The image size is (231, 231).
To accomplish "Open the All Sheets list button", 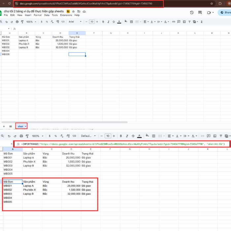I will coord(11,126).
